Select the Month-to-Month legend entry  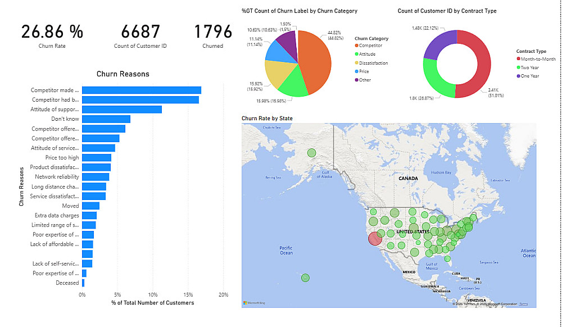tap(536, 59)
